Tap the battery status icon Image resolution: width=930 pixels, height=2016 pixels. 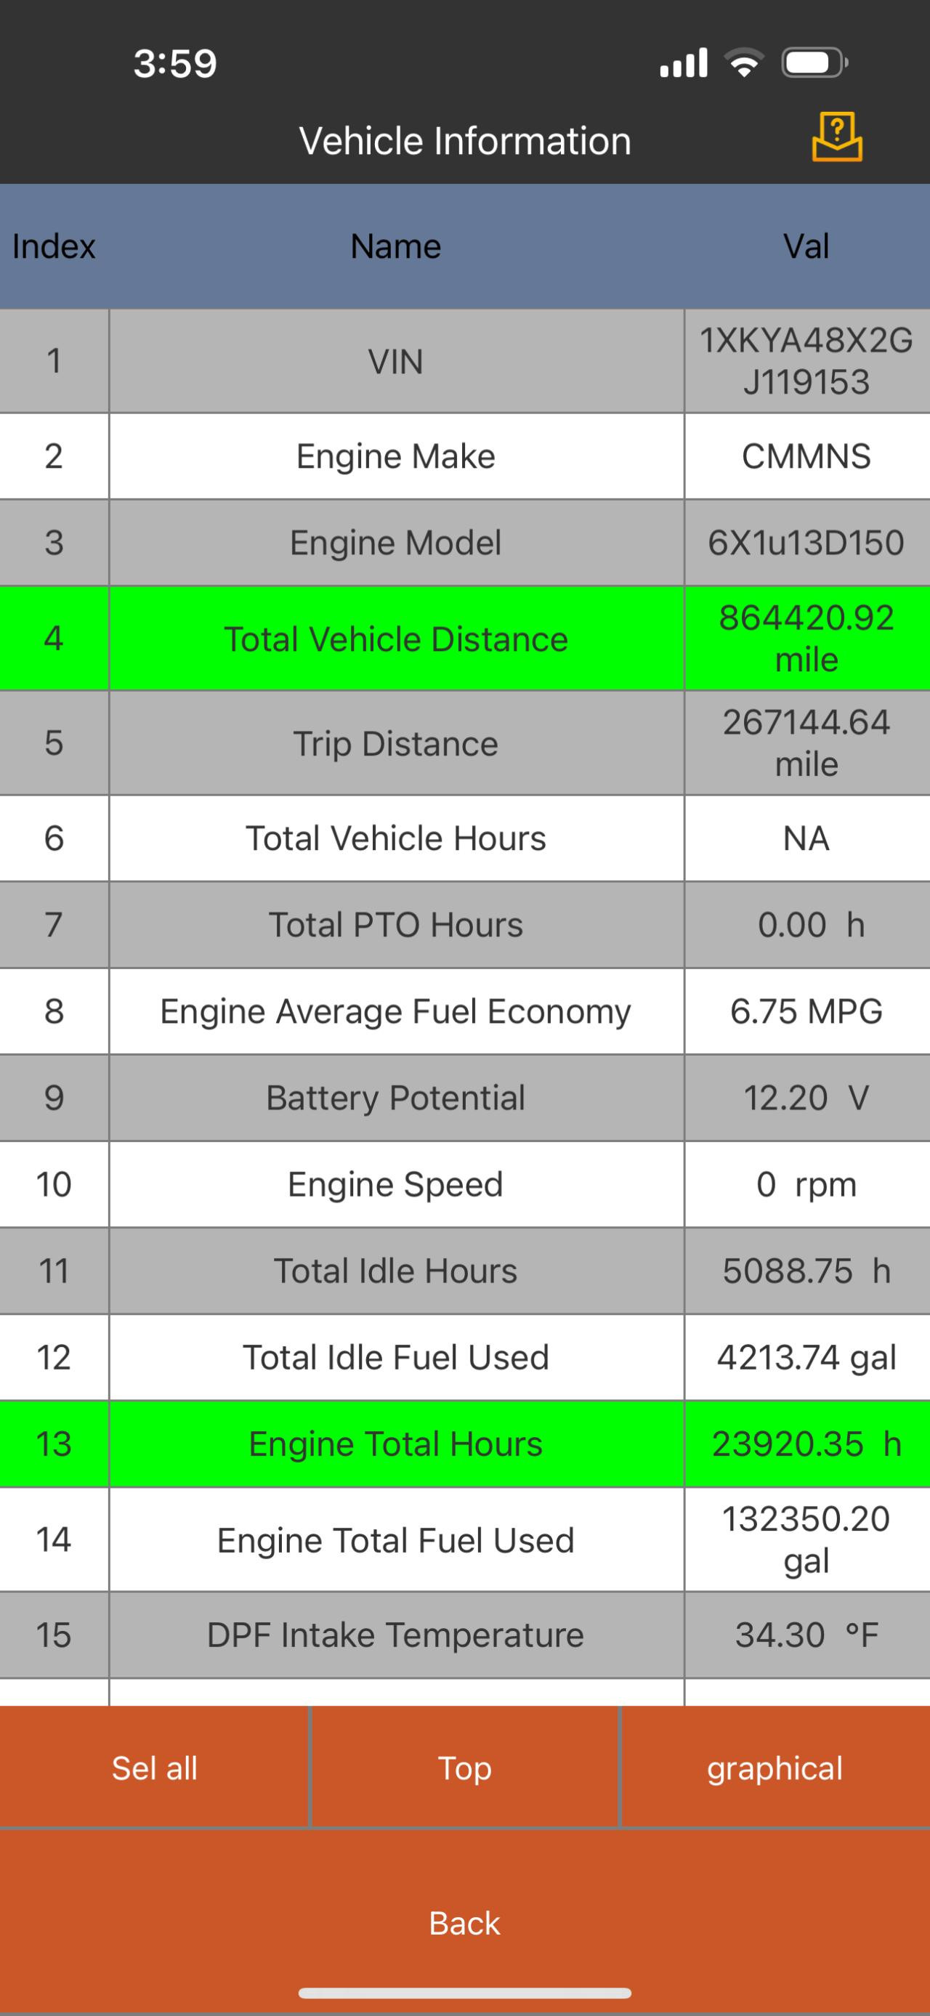pos(814,63)
